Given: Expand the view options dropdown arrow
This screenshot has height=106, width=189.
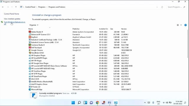Looking at the screenshot, I should (x=181, y=25).
